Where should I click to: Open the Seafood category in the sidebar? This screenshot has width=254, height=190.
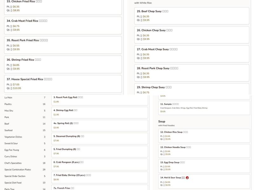click(x=9, y=130)
